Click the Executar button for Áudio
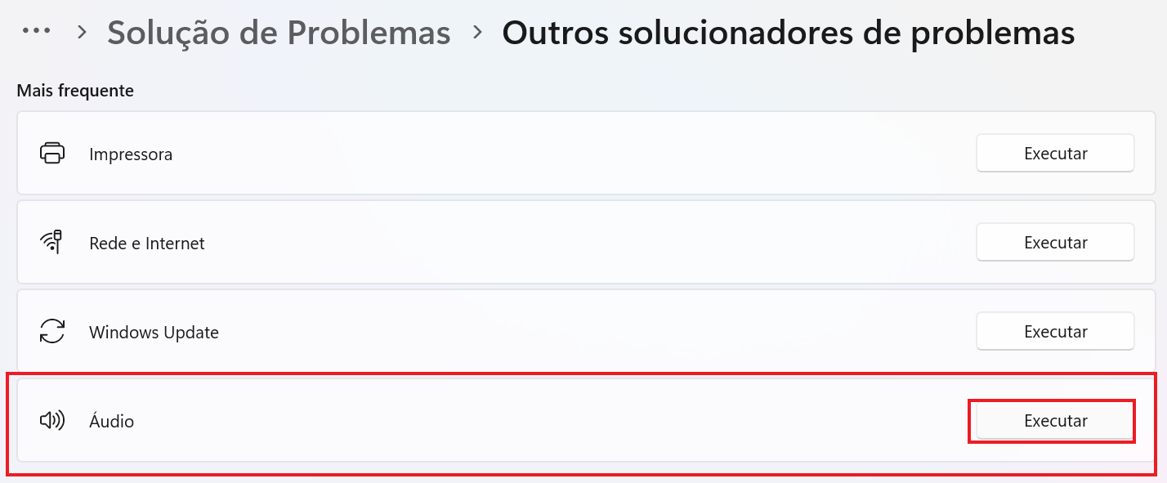This screenshot has width=1167, height=483. coord(1055,421)
